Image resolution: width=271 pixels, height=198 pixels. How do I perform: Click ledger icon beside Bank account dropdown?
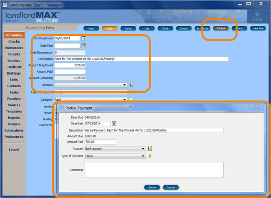tap(150, 148)
